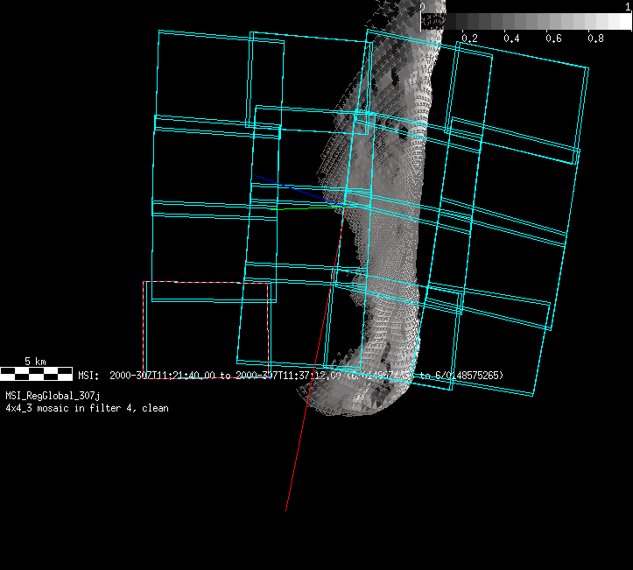Click the dark crater on the asteroid
The height and width of the screenshot is (570, 633).
tap(403, 134)
